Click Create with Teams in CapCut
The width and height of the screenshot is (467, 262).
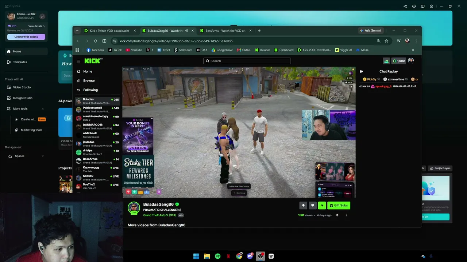tap(26, 37)
